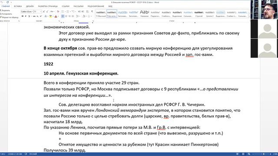Switch to the РАССЫЛКИ tab
The width and height of the screenshot is (278, 156).
[x=78, y=6]
